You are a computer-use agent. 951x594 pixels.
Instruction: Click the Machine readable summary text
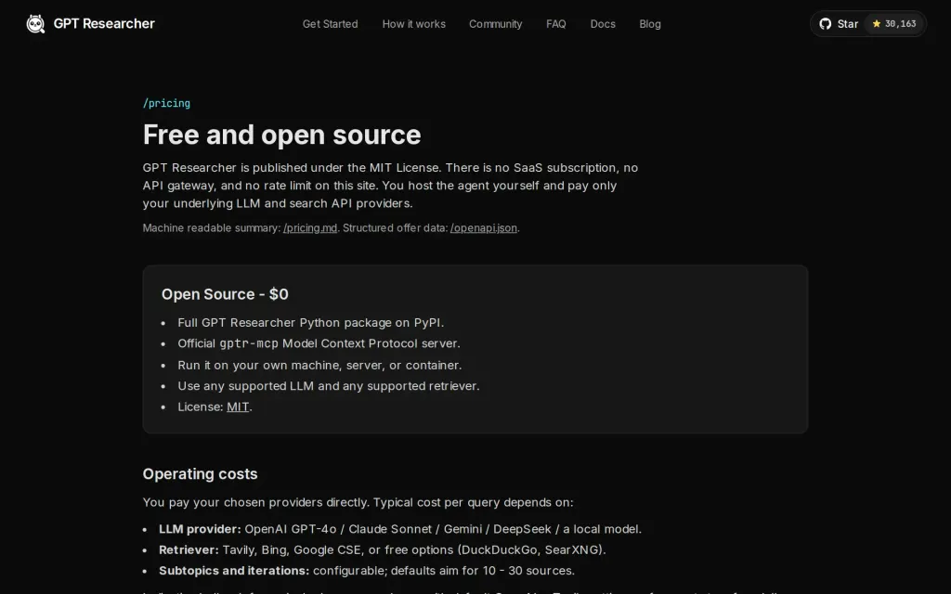tap(212, 228)
